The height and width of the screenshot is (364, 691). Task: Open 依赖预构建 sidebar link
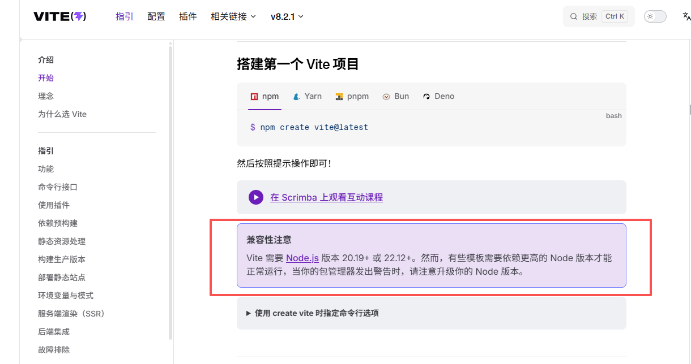(58, 223)
